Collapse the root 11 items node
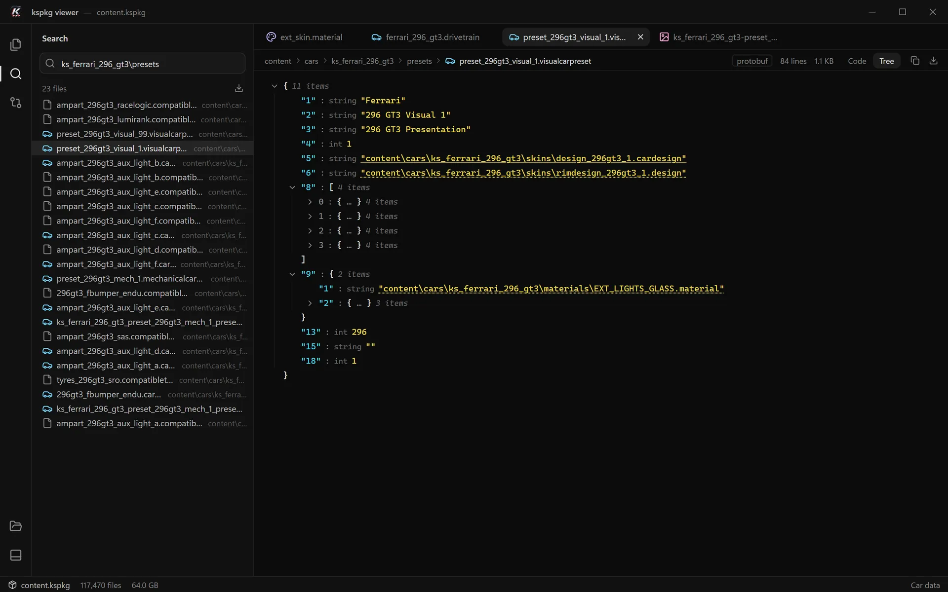Viewport: 948px width, 592px height. coord(275,86)
